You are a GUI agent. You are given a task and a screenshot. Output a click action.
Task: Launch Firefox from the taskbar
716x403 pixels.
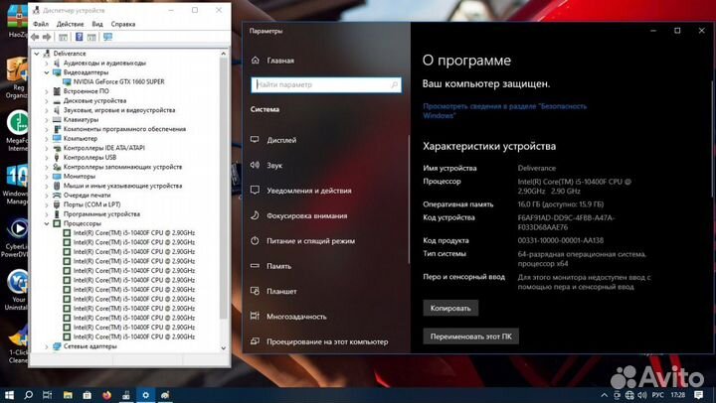coord(106,395)
